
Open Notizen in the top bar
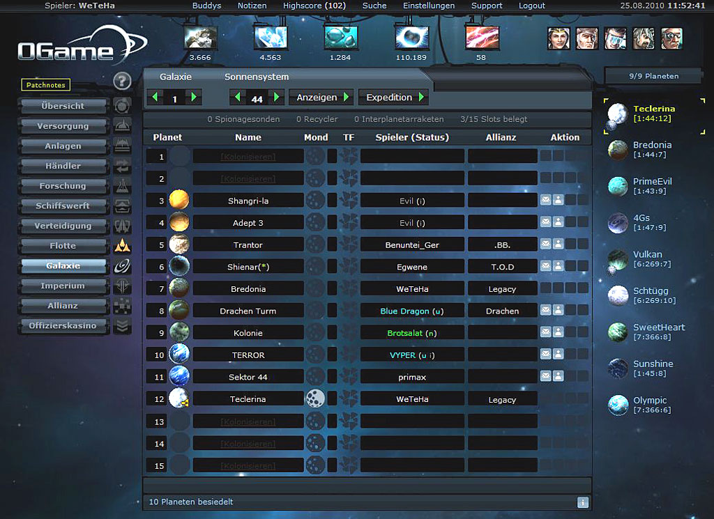coord(252,6)
